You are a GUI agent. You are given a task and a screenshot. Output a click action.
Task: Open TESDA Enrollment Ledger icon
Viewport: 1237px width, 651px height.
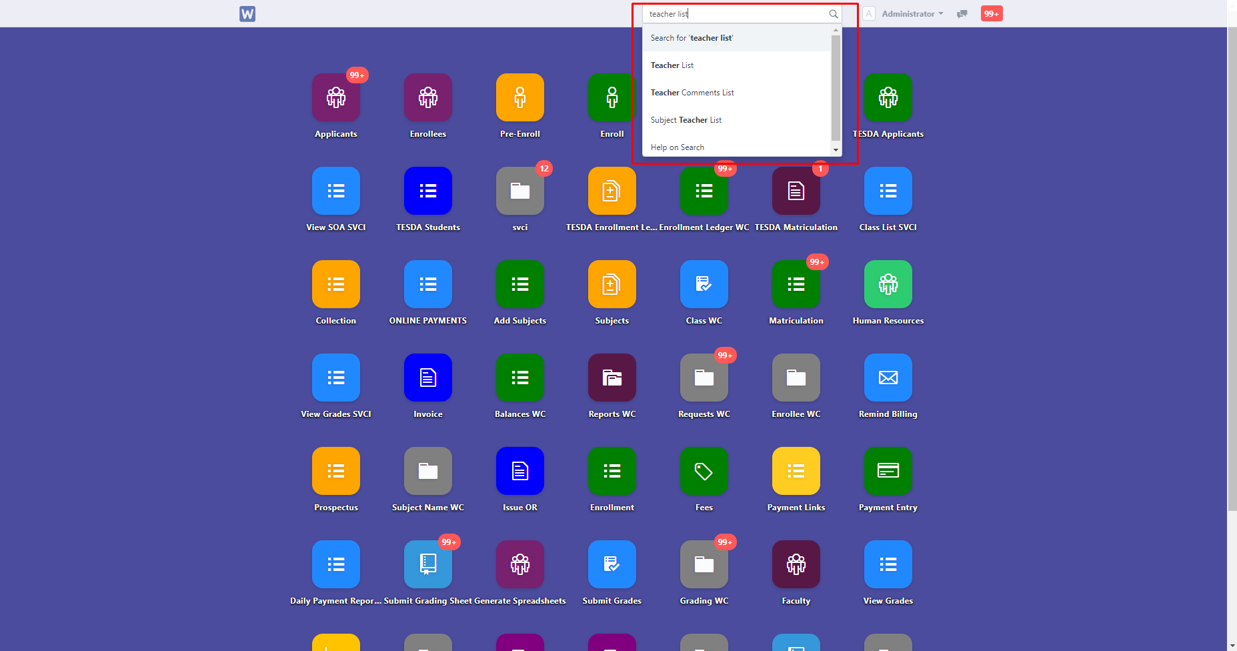[612, 191]
